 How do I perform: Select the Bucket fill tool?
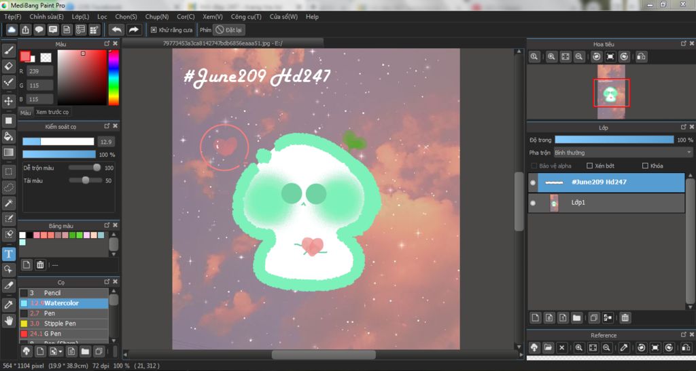(8, 136)
